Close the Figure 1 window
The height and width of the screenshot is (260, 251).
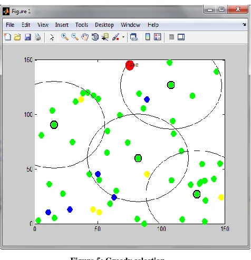[x=238, y=9]
